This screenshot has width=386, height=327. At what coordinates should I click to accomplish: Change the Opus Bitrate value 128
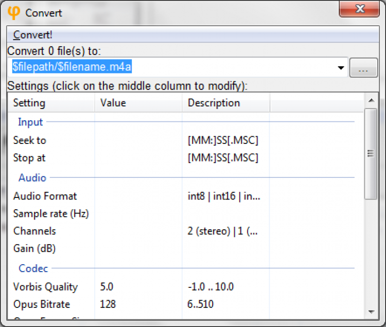tap(138, 304)
